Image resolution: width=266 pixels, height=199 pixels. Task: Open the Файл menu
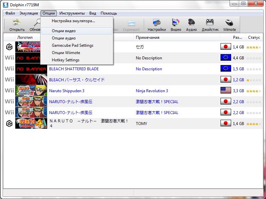(x=10, y=13)
